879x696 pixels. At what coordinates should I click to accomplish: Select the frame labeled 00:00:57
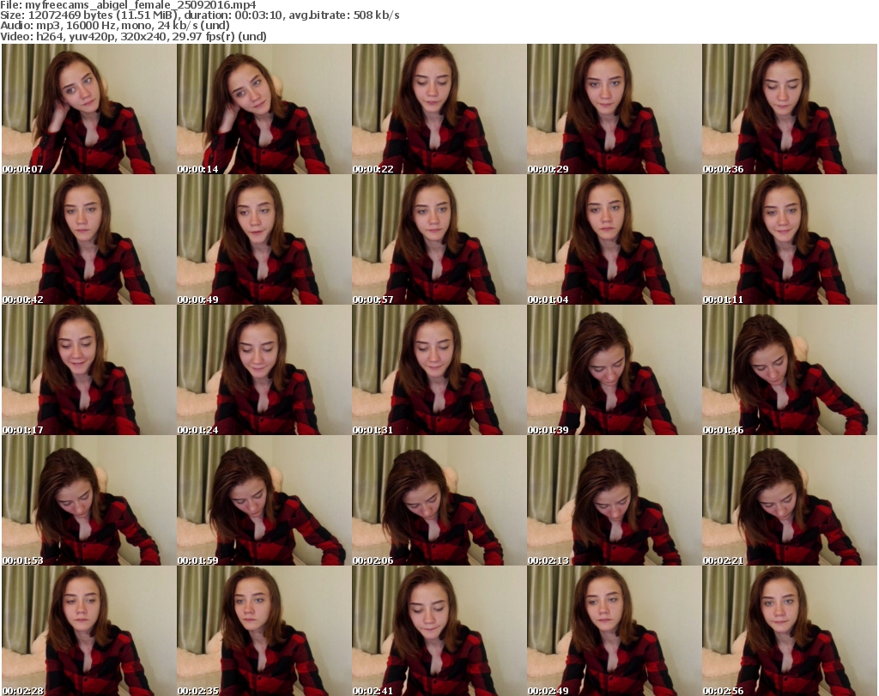coord(439,239)
